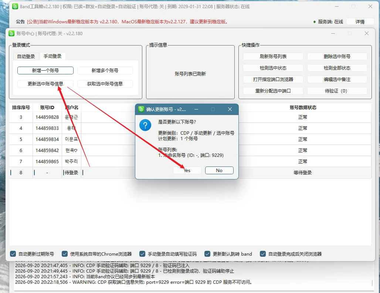Click the WARNING CDP log line

[x=133, y=282]
